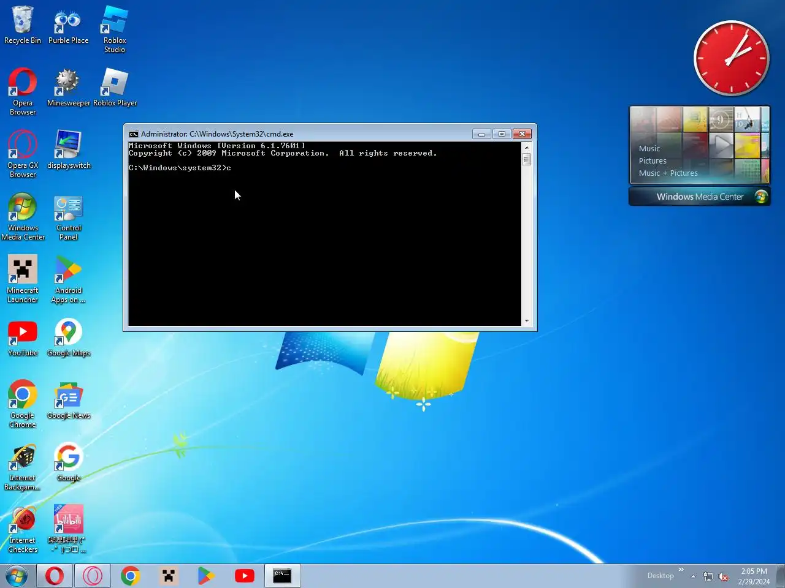Viewport: 785px width, 588px height.
Task: Open the Windows Start menu orb
Action: [17, 576]
